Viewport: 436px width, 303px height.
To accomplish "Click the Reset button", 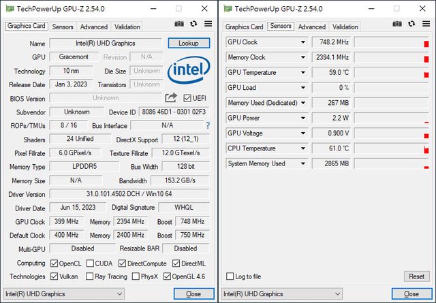I will 416,276.
